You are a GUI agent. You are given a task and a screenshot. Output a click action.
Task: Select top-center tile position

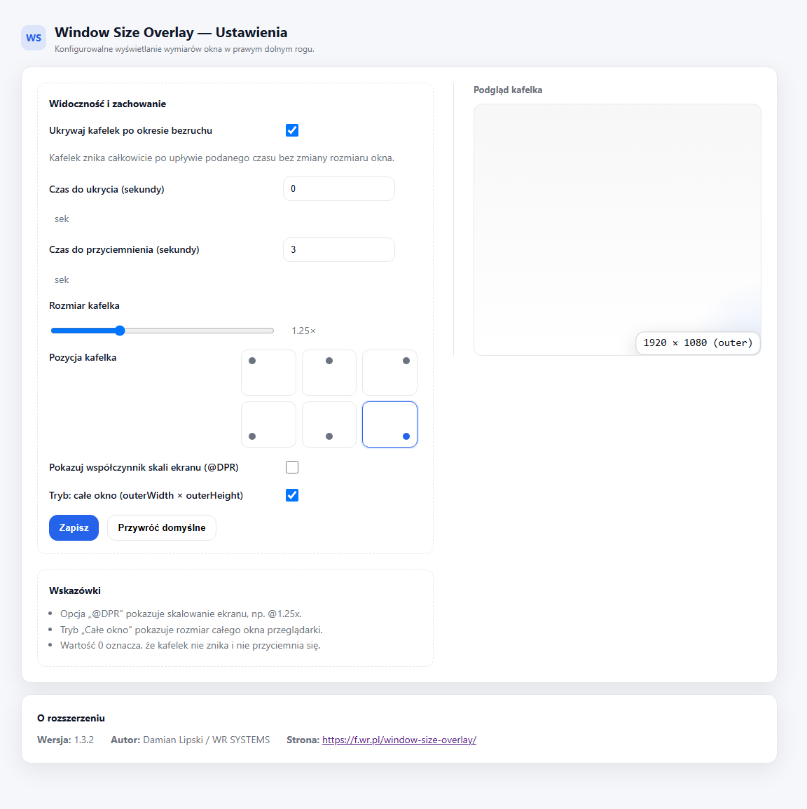[329, 373]
